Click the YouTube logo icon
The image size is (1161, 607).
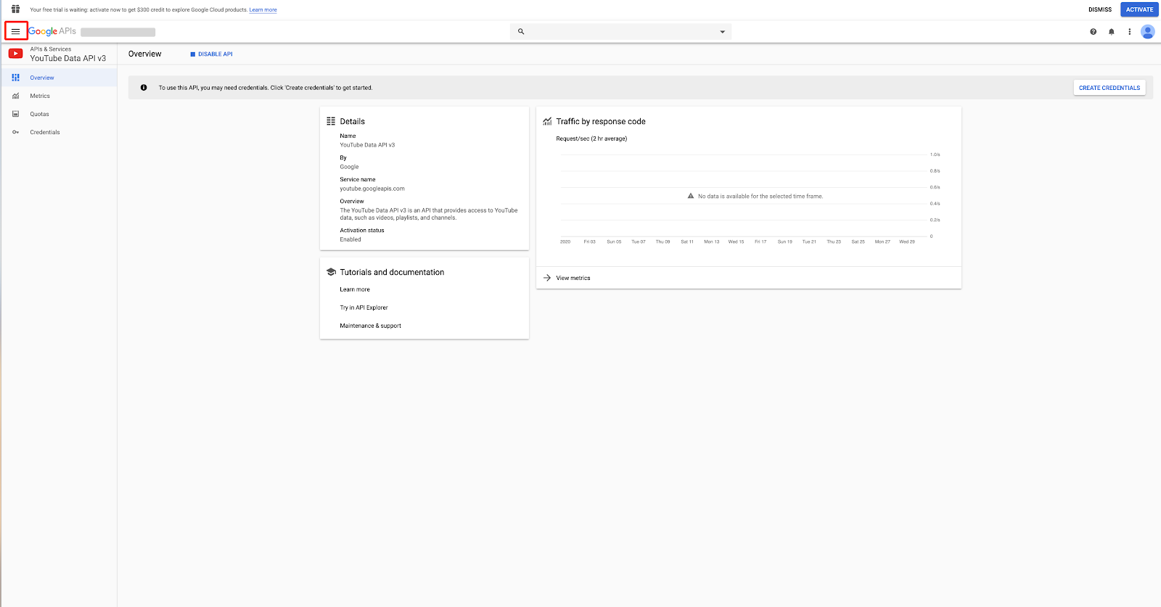tap(15, 54)
